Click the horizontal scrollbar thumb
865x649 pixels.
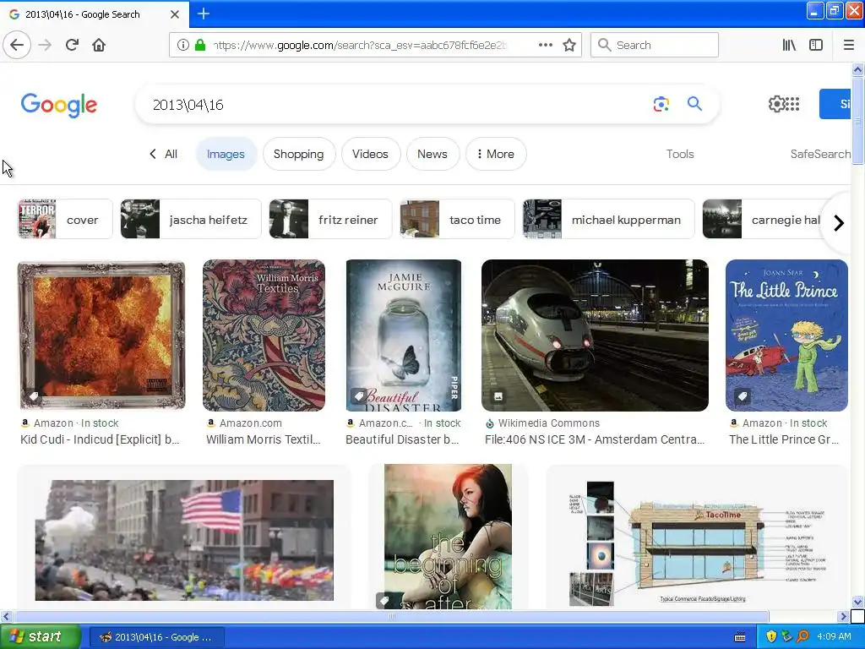coord(391,616)
